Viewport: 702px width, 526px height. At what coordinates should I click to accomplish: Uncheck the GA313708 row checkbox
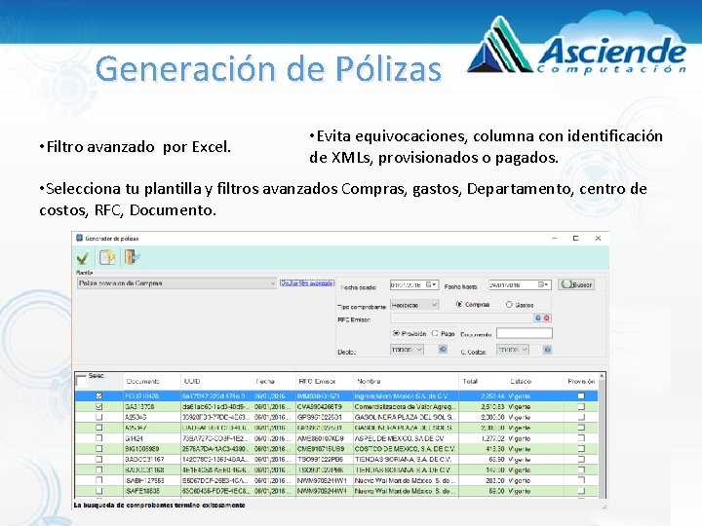[x=99, y=406]
